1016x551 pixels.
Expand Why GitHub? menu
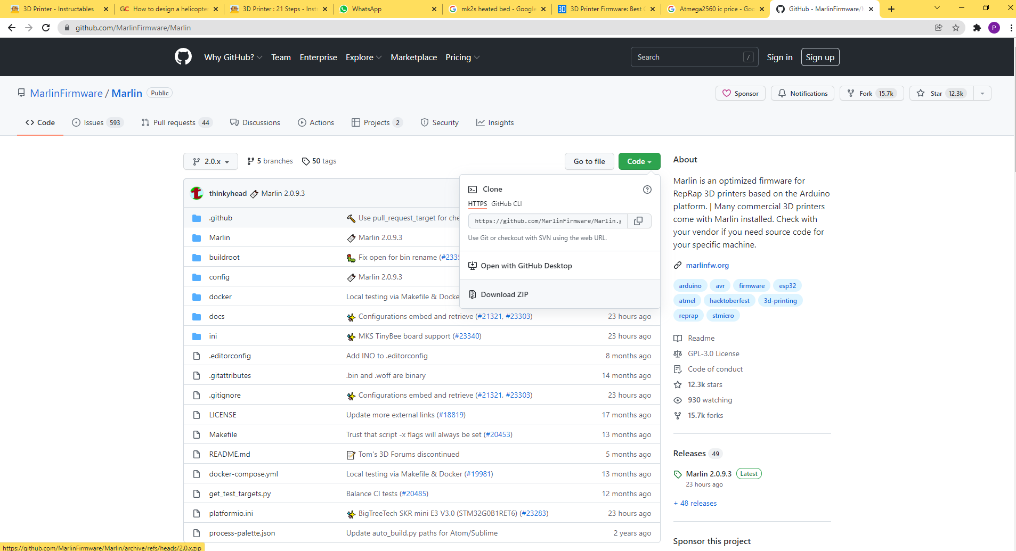[x=233, y=57]
